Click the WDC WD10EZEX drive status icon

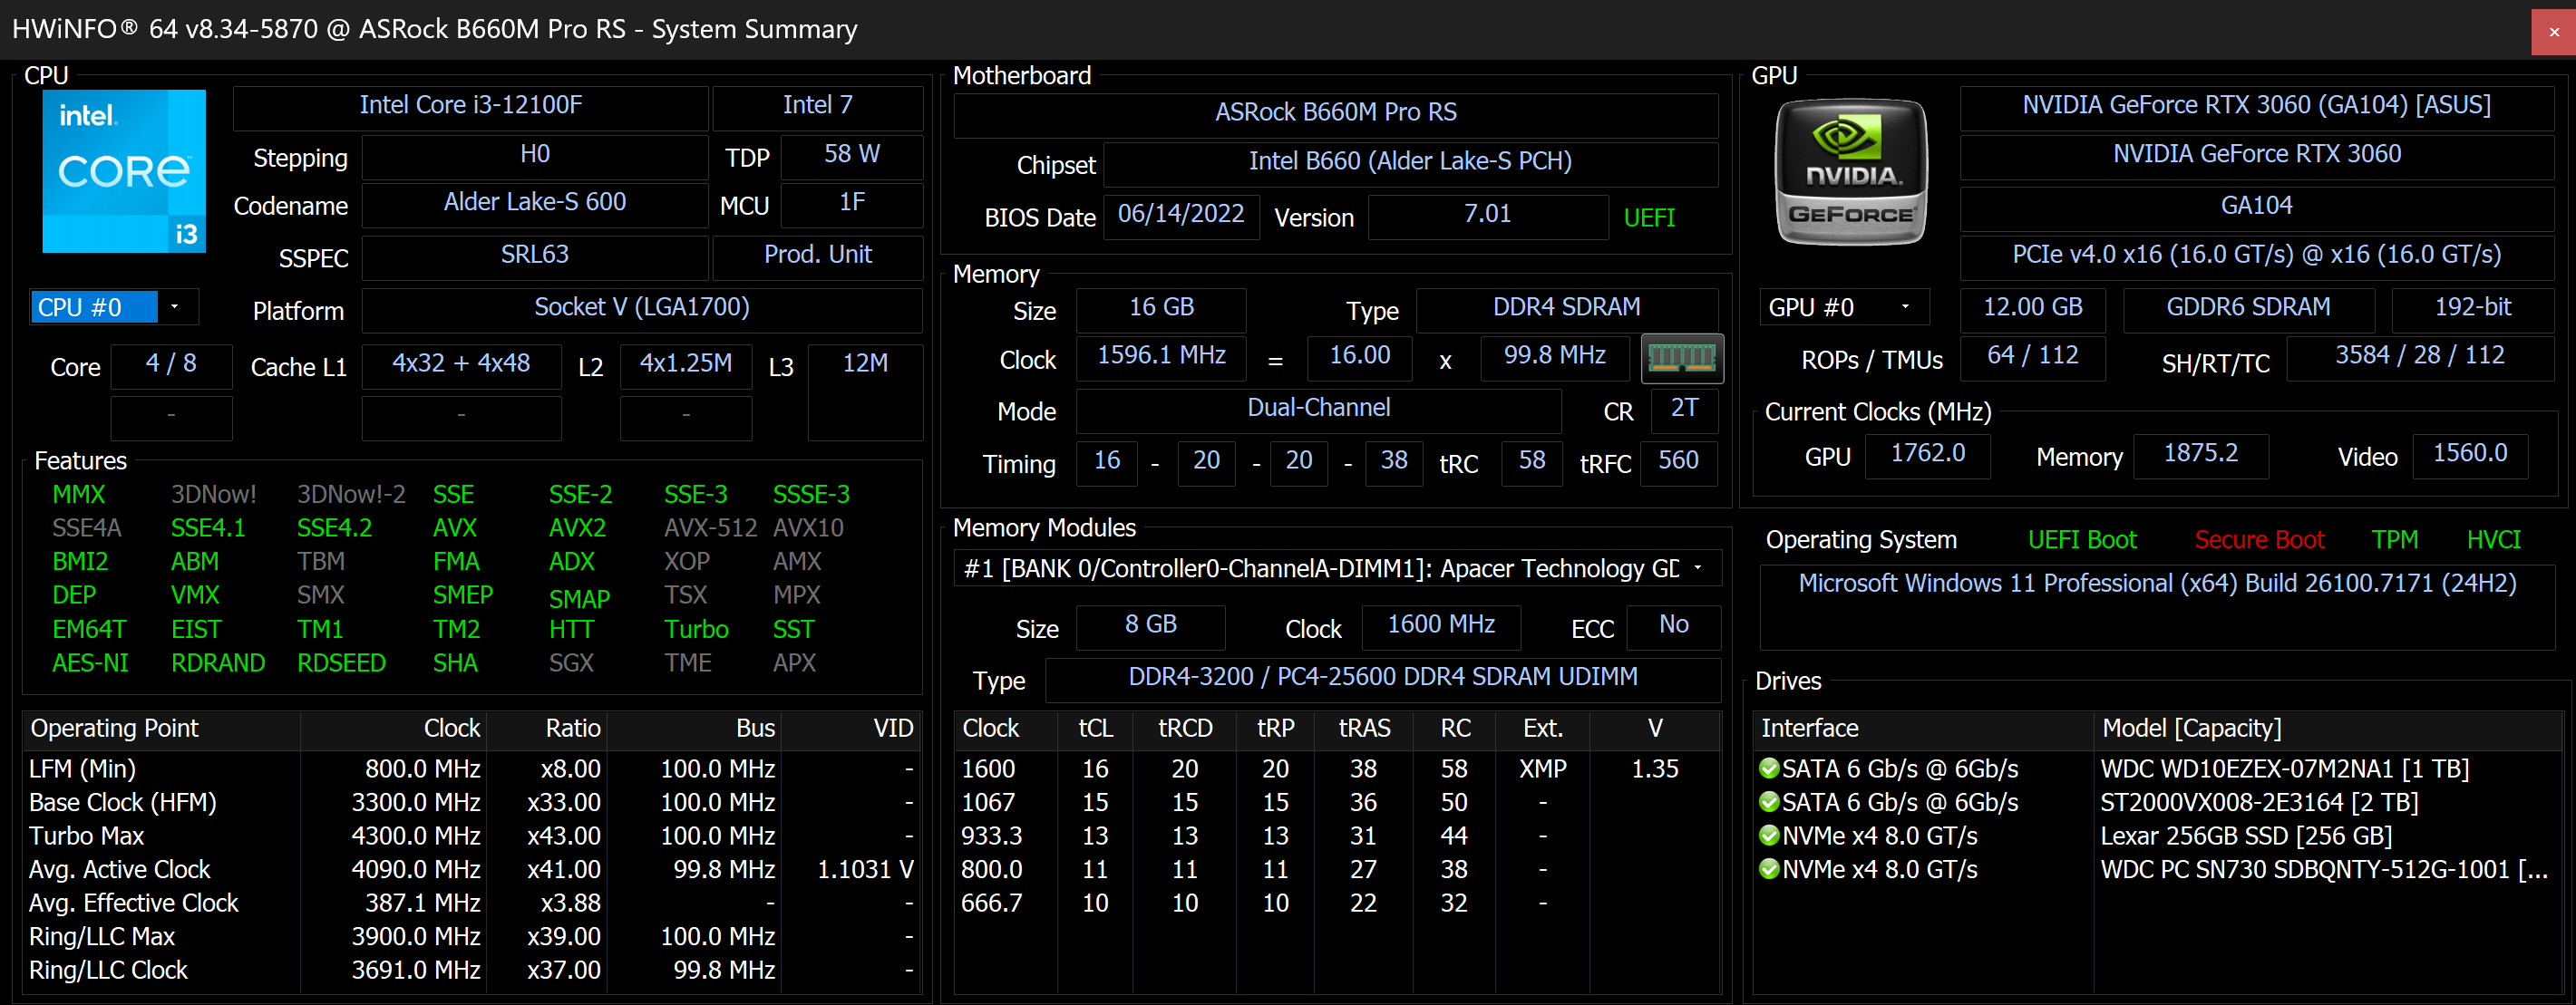pos(1768,768)
